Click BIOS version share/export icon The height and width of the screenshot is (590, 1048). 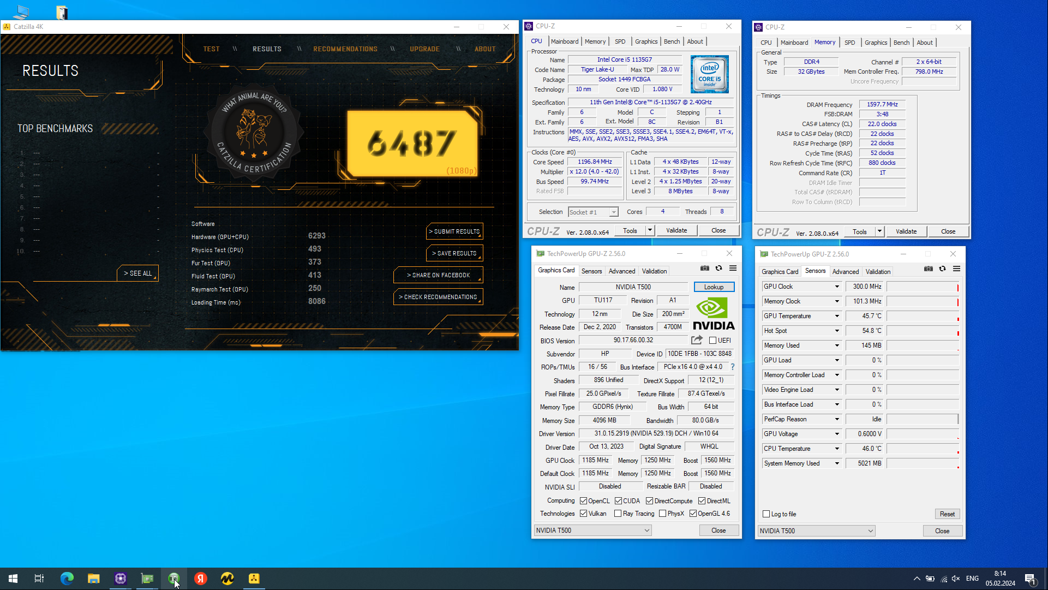(697, 340)
